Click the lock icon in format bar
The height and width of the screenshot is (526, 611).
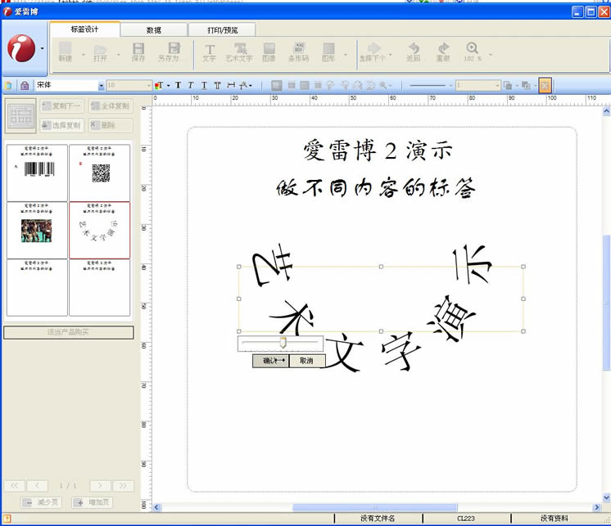point(25,85)
